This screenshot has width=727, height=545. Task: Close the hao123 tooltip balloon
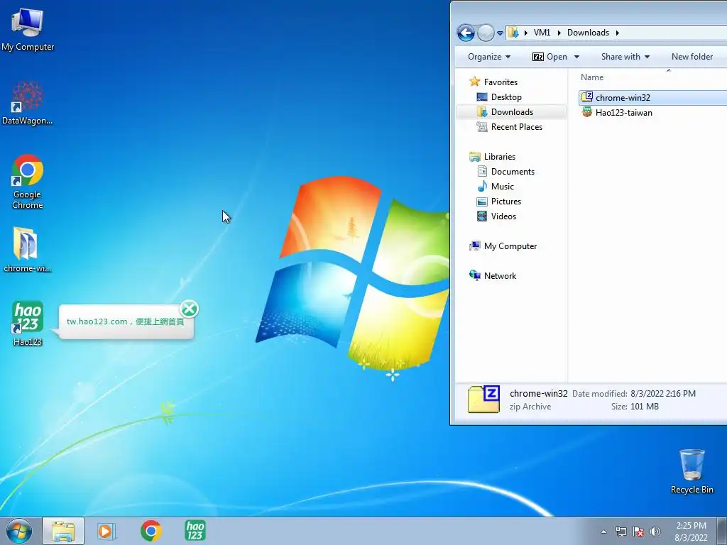(x=189, y=309)
